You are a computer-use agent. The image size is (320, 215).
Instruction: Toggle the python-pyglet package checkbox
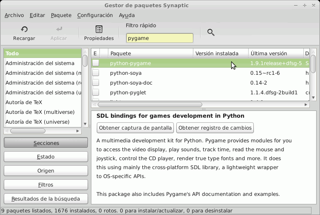tap(96, 92)
